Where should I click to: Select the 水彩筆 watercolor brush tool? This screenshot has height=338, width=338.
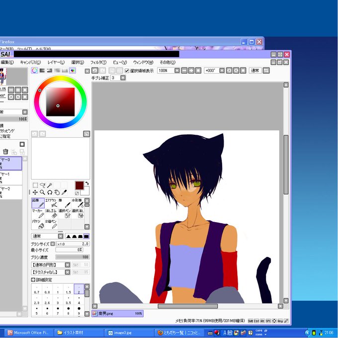click(78, 203)
